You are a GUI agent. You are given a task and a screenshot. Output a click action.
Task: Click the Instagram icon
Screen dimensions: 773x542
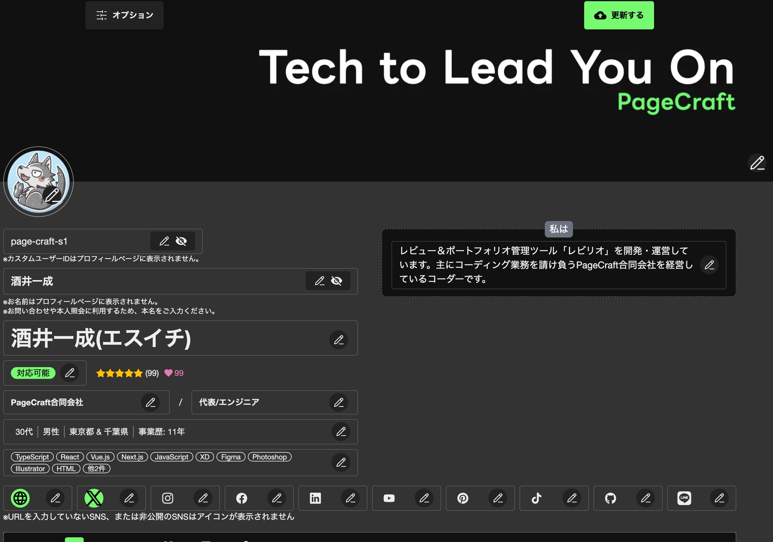coord(168,498)
